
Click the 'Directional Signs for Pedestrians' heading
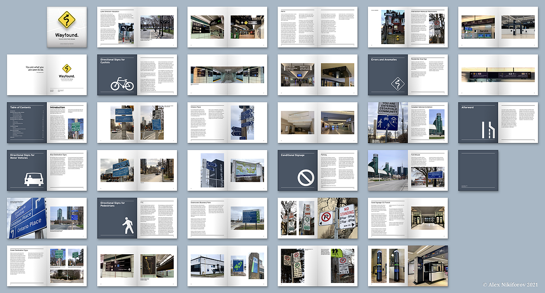tap(112, 205)
